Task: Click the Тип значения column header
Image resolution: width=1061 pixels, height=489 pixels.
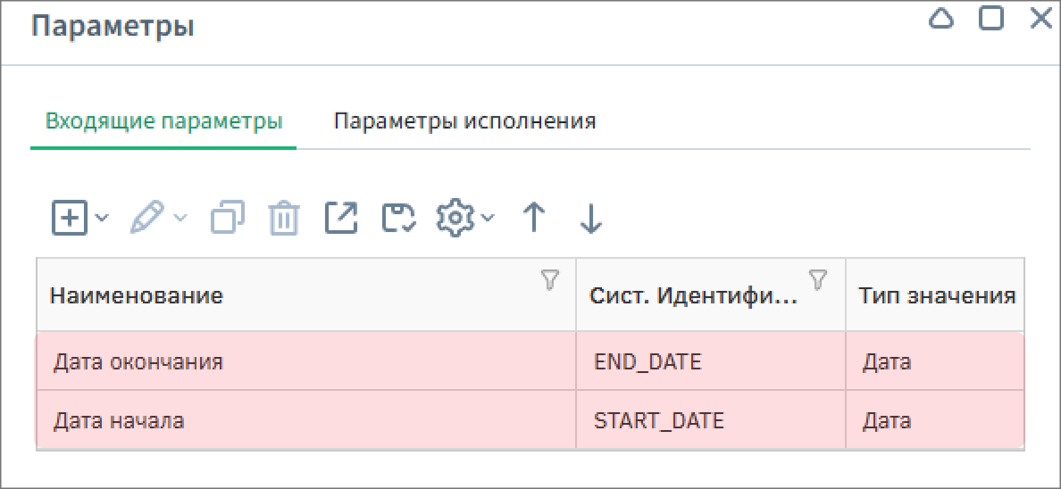Action: pos(936,295)
